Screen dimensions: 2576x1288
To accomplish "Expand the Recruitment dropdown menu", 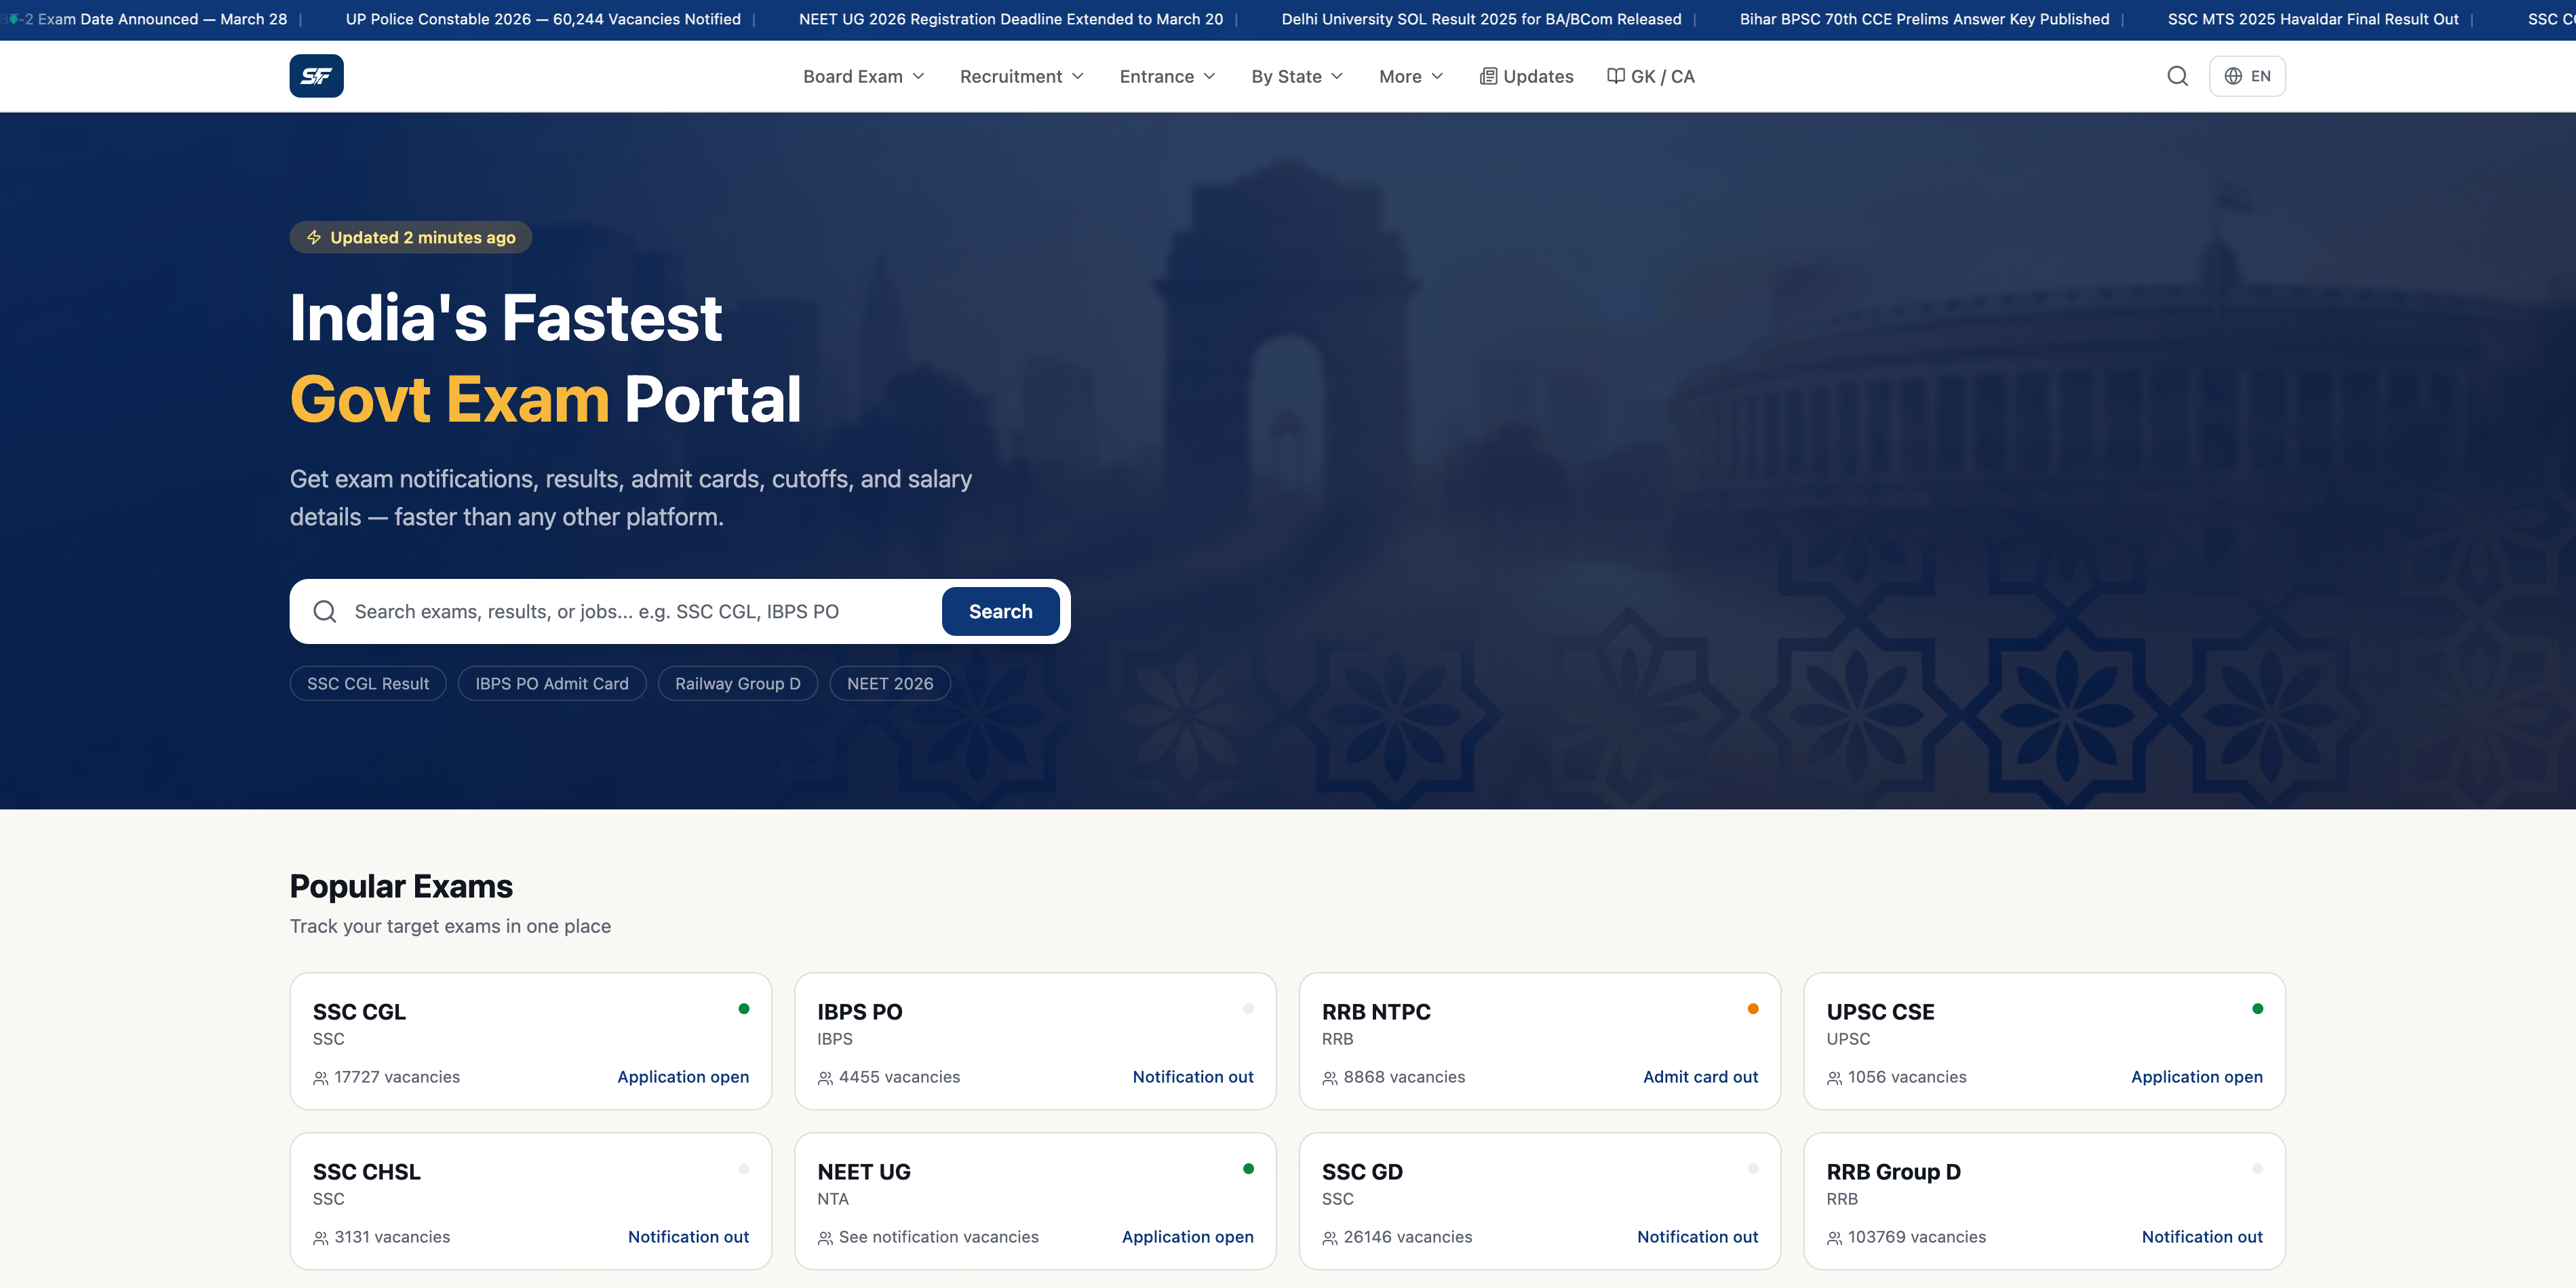I will coord(1021,76).
